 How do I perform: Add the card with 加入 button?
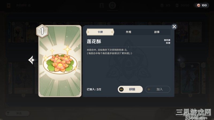pos(158,89)
